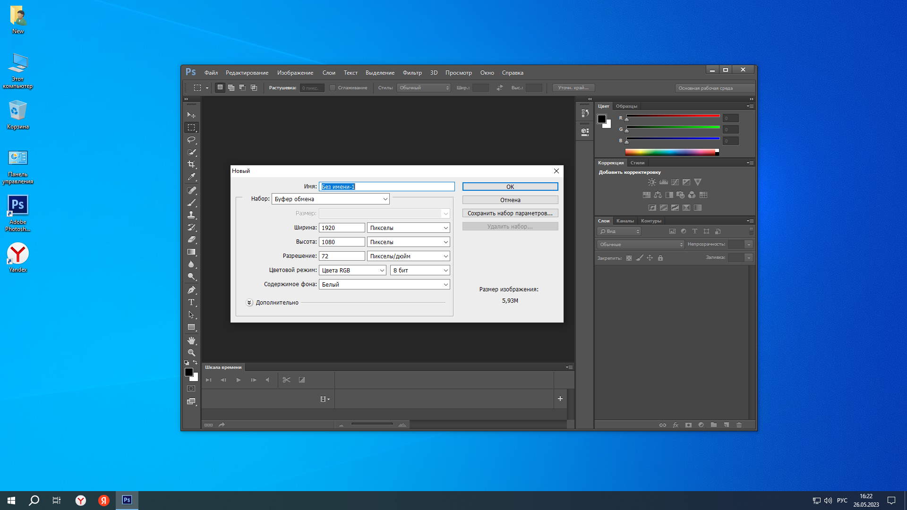This screenshot has height=510, width=907.
Task: Click Сохранить набор параметров button
Action: click(x=510, y=213)
